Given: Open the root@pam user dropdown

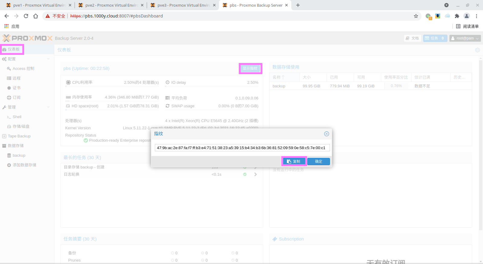Looking at the screenshot, I should click(x=465, y=38).
